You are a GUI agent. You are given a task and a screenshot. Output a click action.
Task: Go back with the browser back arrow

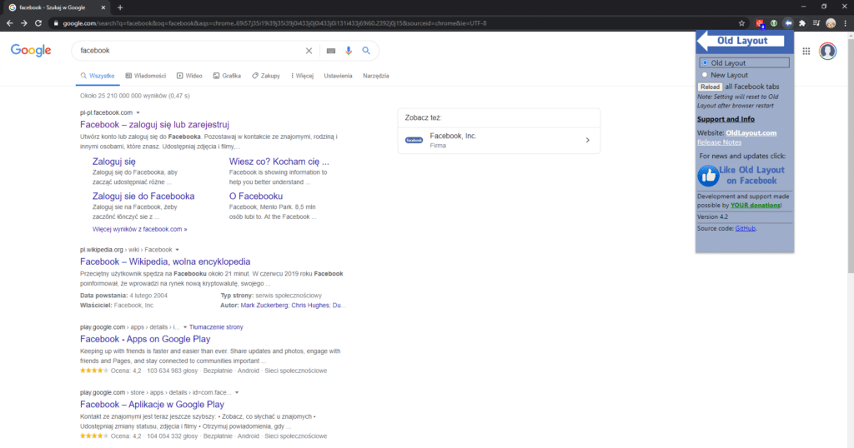[x=9, y=23]
